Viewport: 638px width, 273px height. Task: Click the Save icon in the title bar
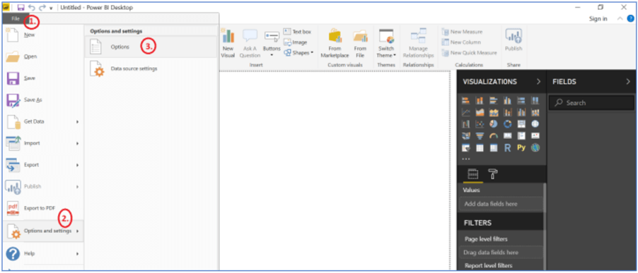(x=21, y=8)
